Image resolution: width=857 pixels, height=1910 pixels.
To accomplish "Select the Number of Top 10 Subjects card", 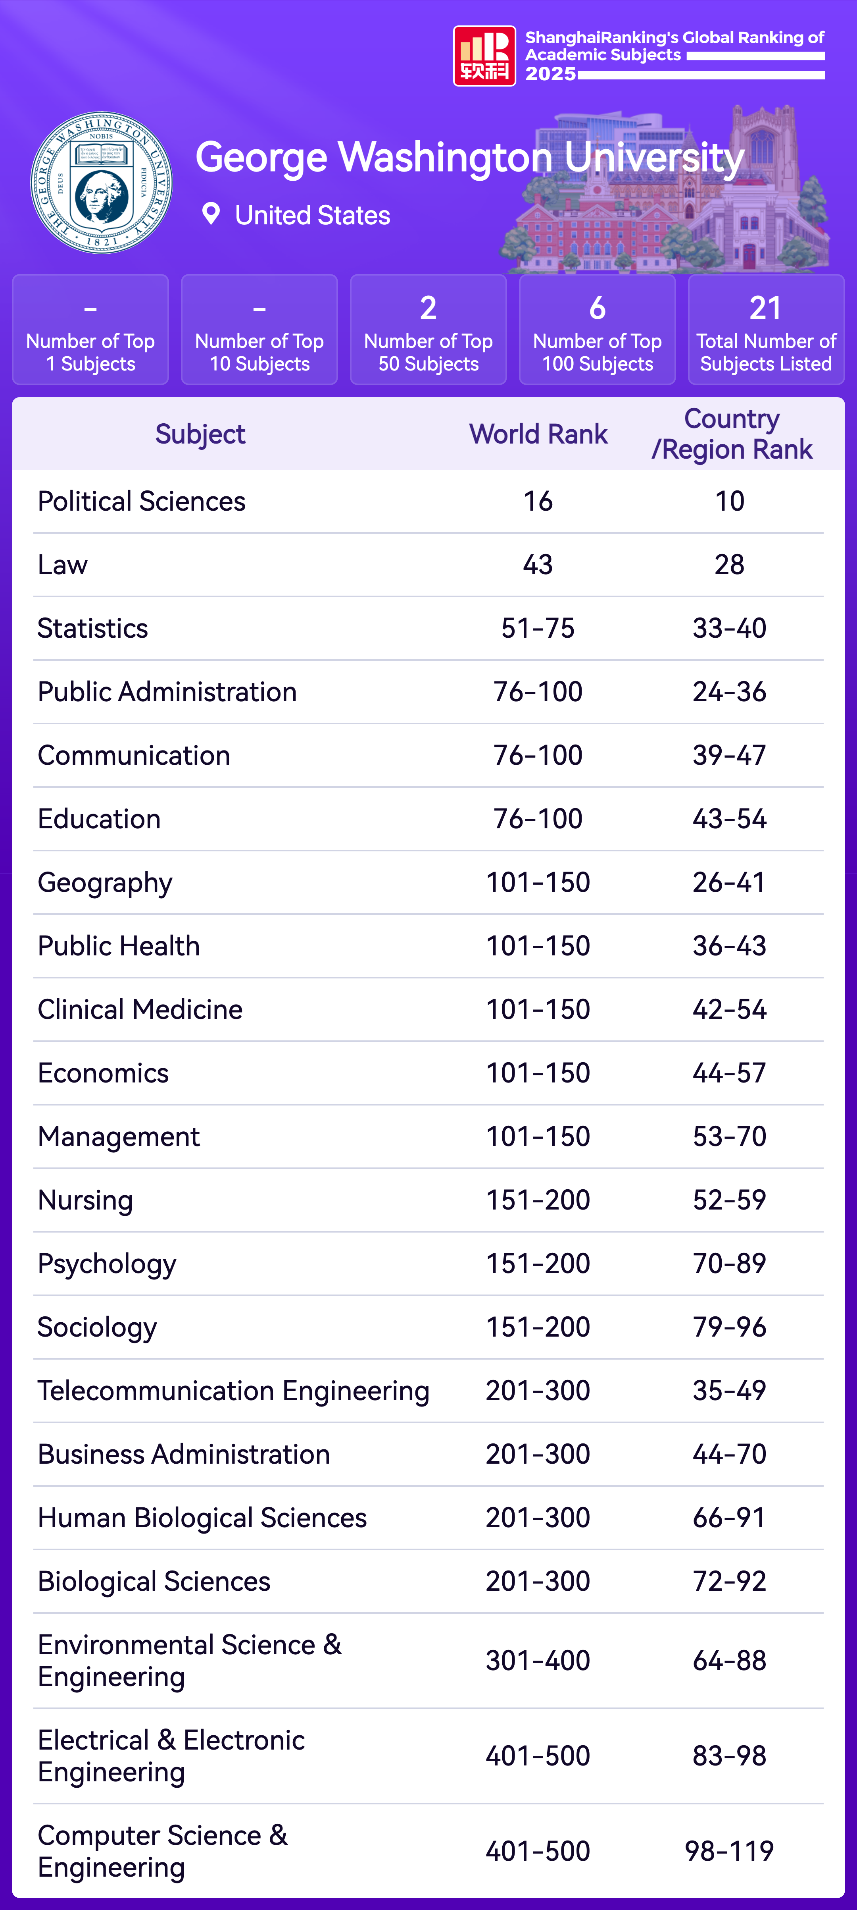I will 259,330.
